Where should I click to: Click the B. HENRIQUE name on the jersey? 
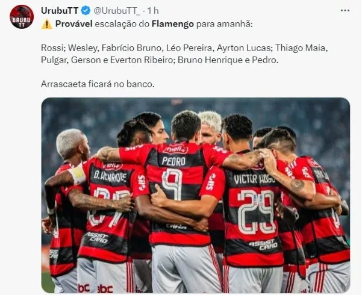click(110, 176)
